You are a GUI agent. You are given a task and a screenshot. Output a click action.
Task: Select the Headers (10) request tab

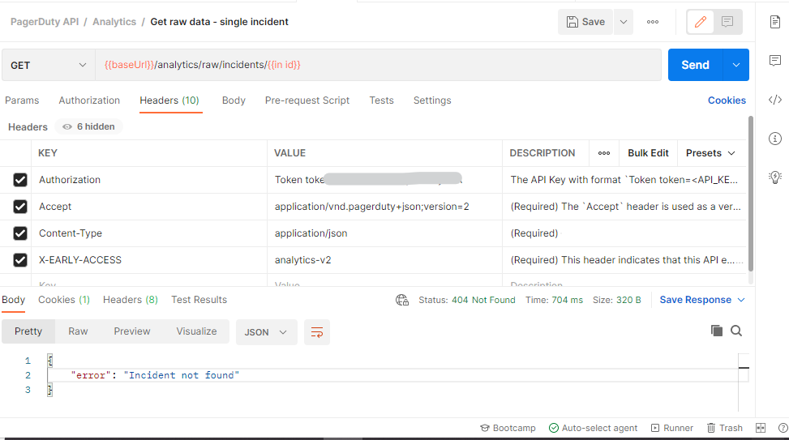click(169, 100)
